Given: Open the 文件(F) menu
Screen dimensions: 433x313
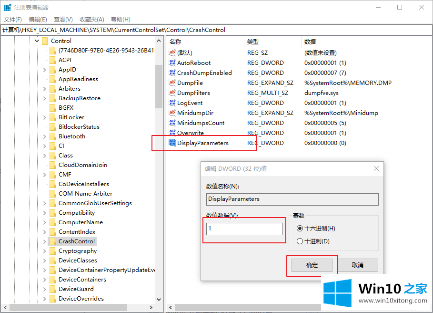Looking at the screenshot, I should point(13,20).
